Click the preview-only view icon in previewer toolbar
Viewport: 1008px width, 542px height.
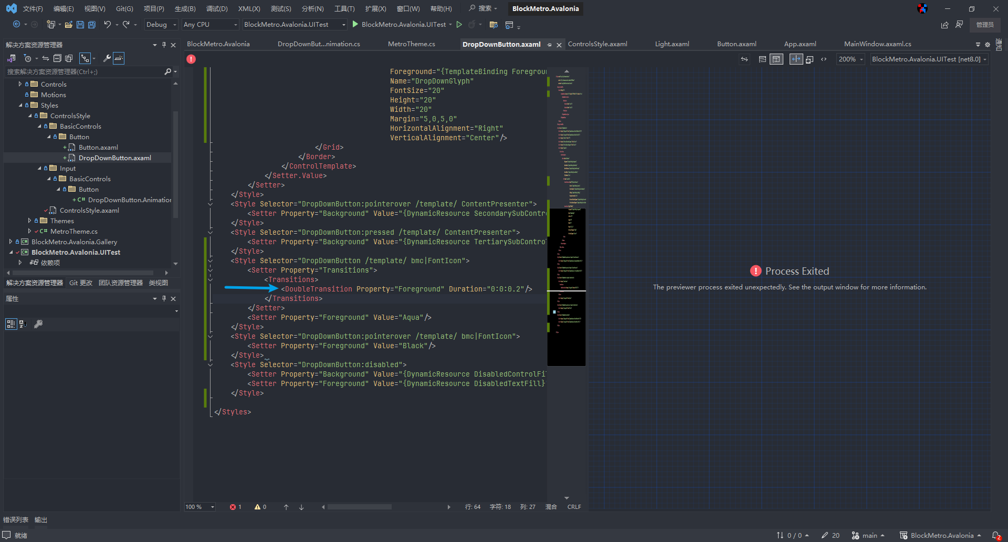810,59
